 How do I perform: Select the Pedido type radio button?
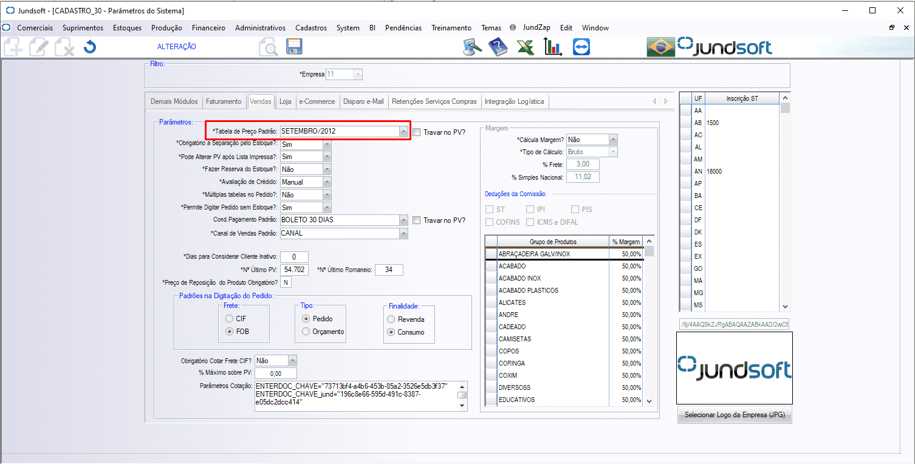point(306,319)
